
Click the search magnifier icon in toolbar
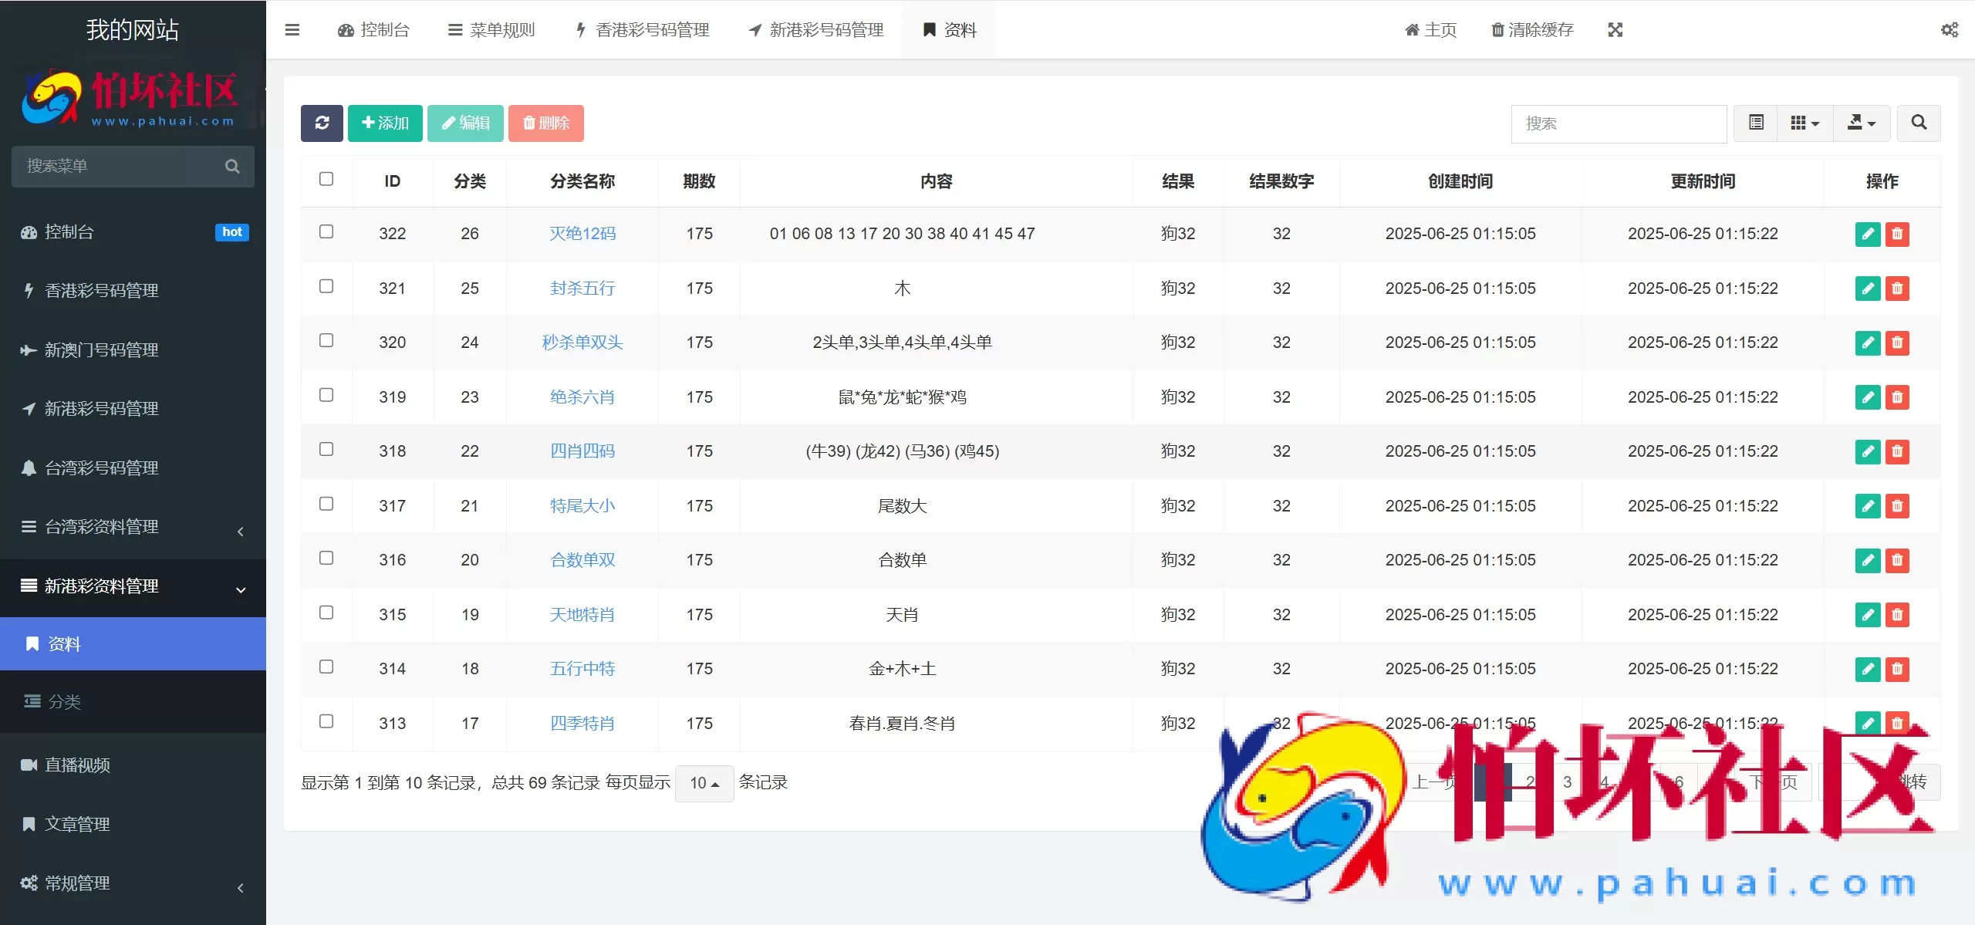coord(1919,123)
